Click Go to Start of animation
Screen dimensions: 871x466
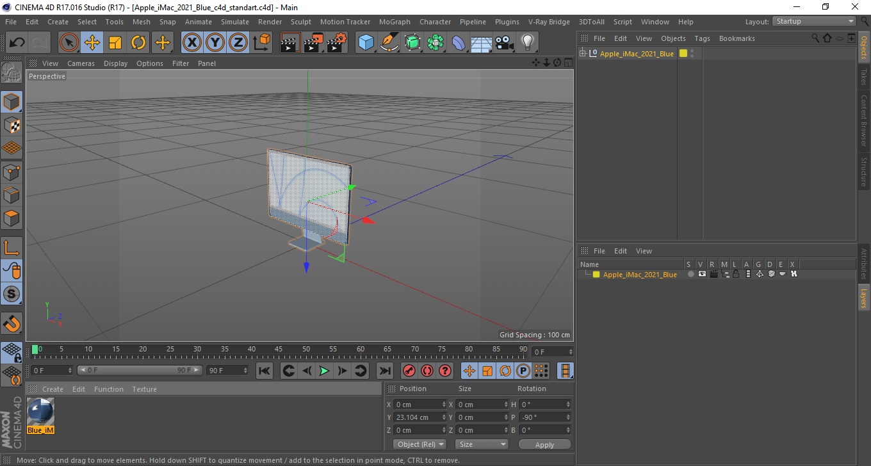point(265,371)
